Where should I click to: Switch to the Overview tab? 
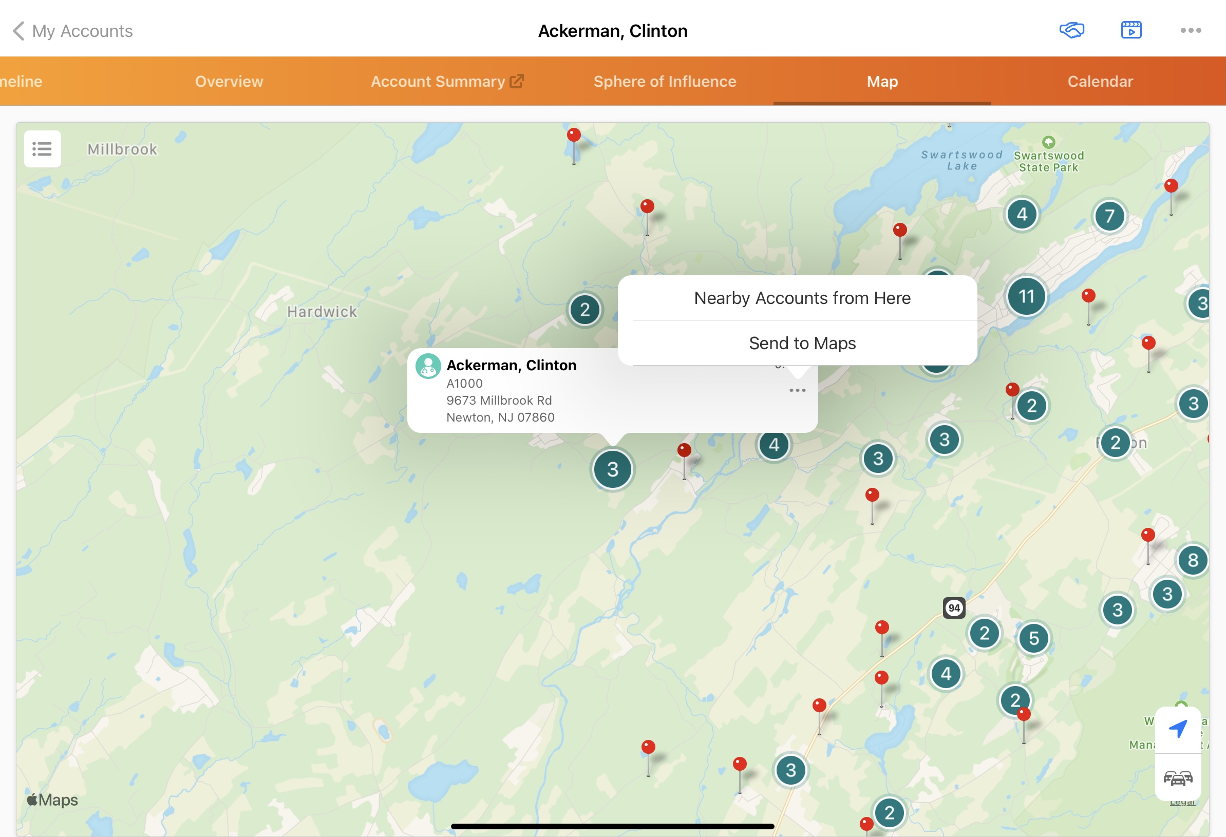click(x=229, y=81)
